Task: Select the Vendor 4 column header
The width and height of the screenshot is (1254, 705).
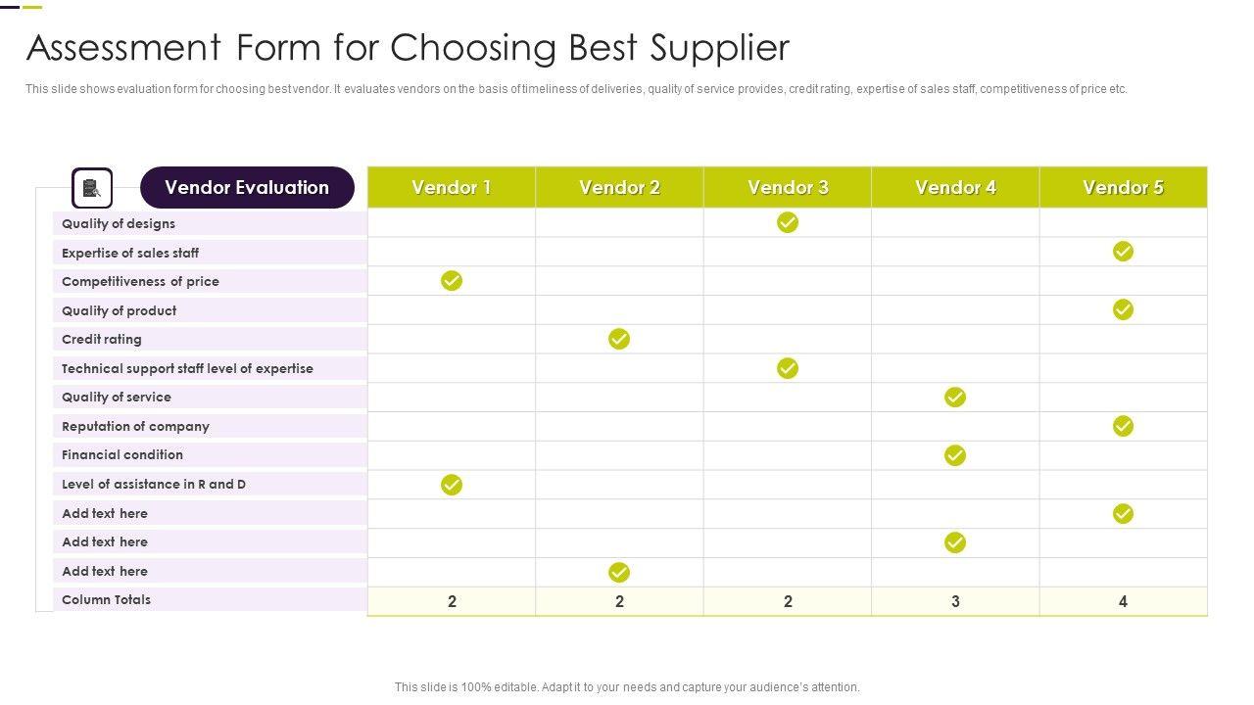Action: pyautogui.click(x=955, y=187)
